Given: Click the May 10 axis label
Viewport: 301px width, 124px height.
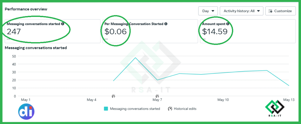Looking at the screenshot, I should coord(223,100).
